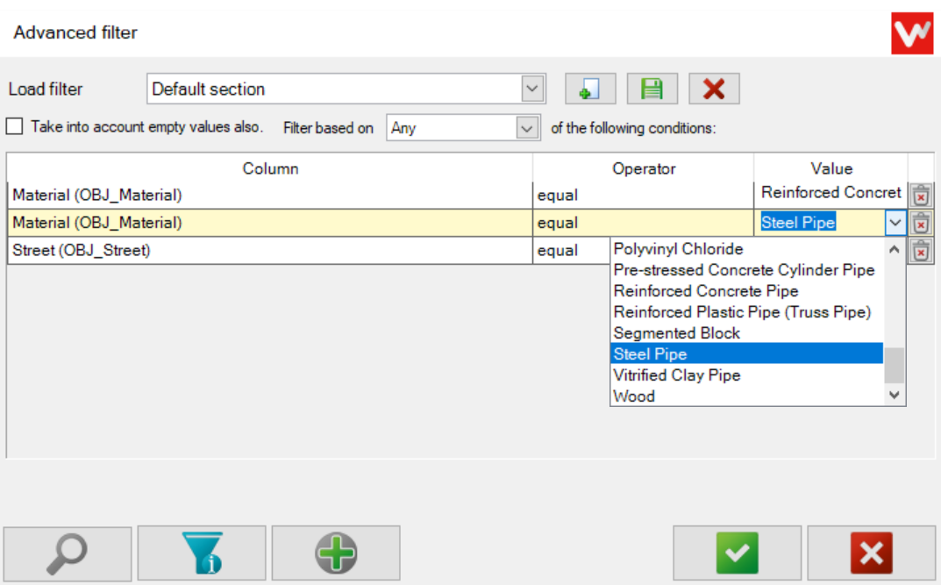
Task: Open the search with the magnifier icon
Action: 68,553
